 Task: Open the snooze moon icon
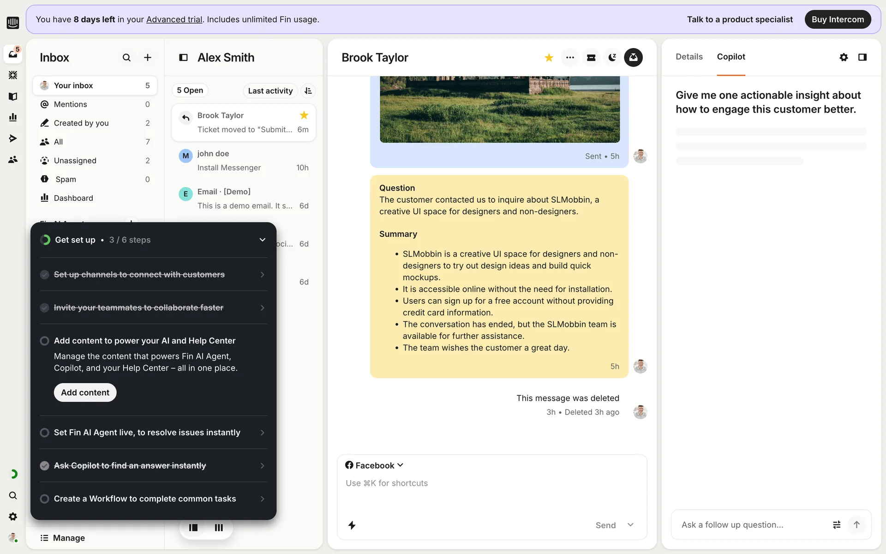click(612, 58)
